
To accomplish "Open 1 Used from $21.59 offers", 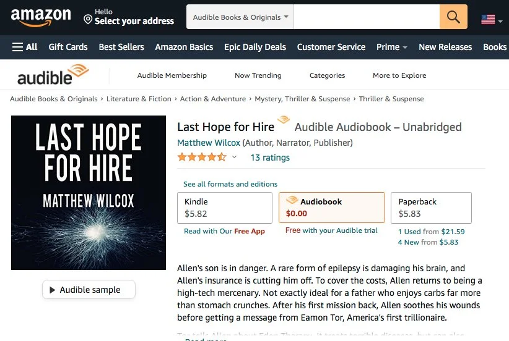I will click(432, 232).
